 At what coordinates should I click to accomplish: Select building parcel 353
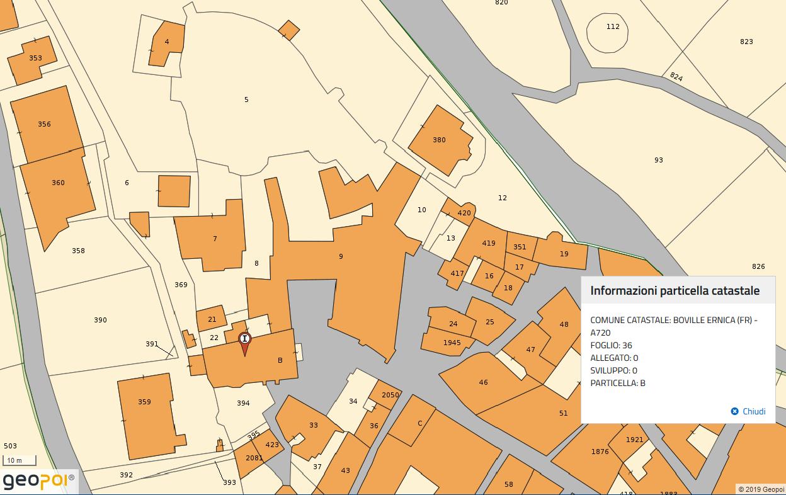click(x=35, y=59)
